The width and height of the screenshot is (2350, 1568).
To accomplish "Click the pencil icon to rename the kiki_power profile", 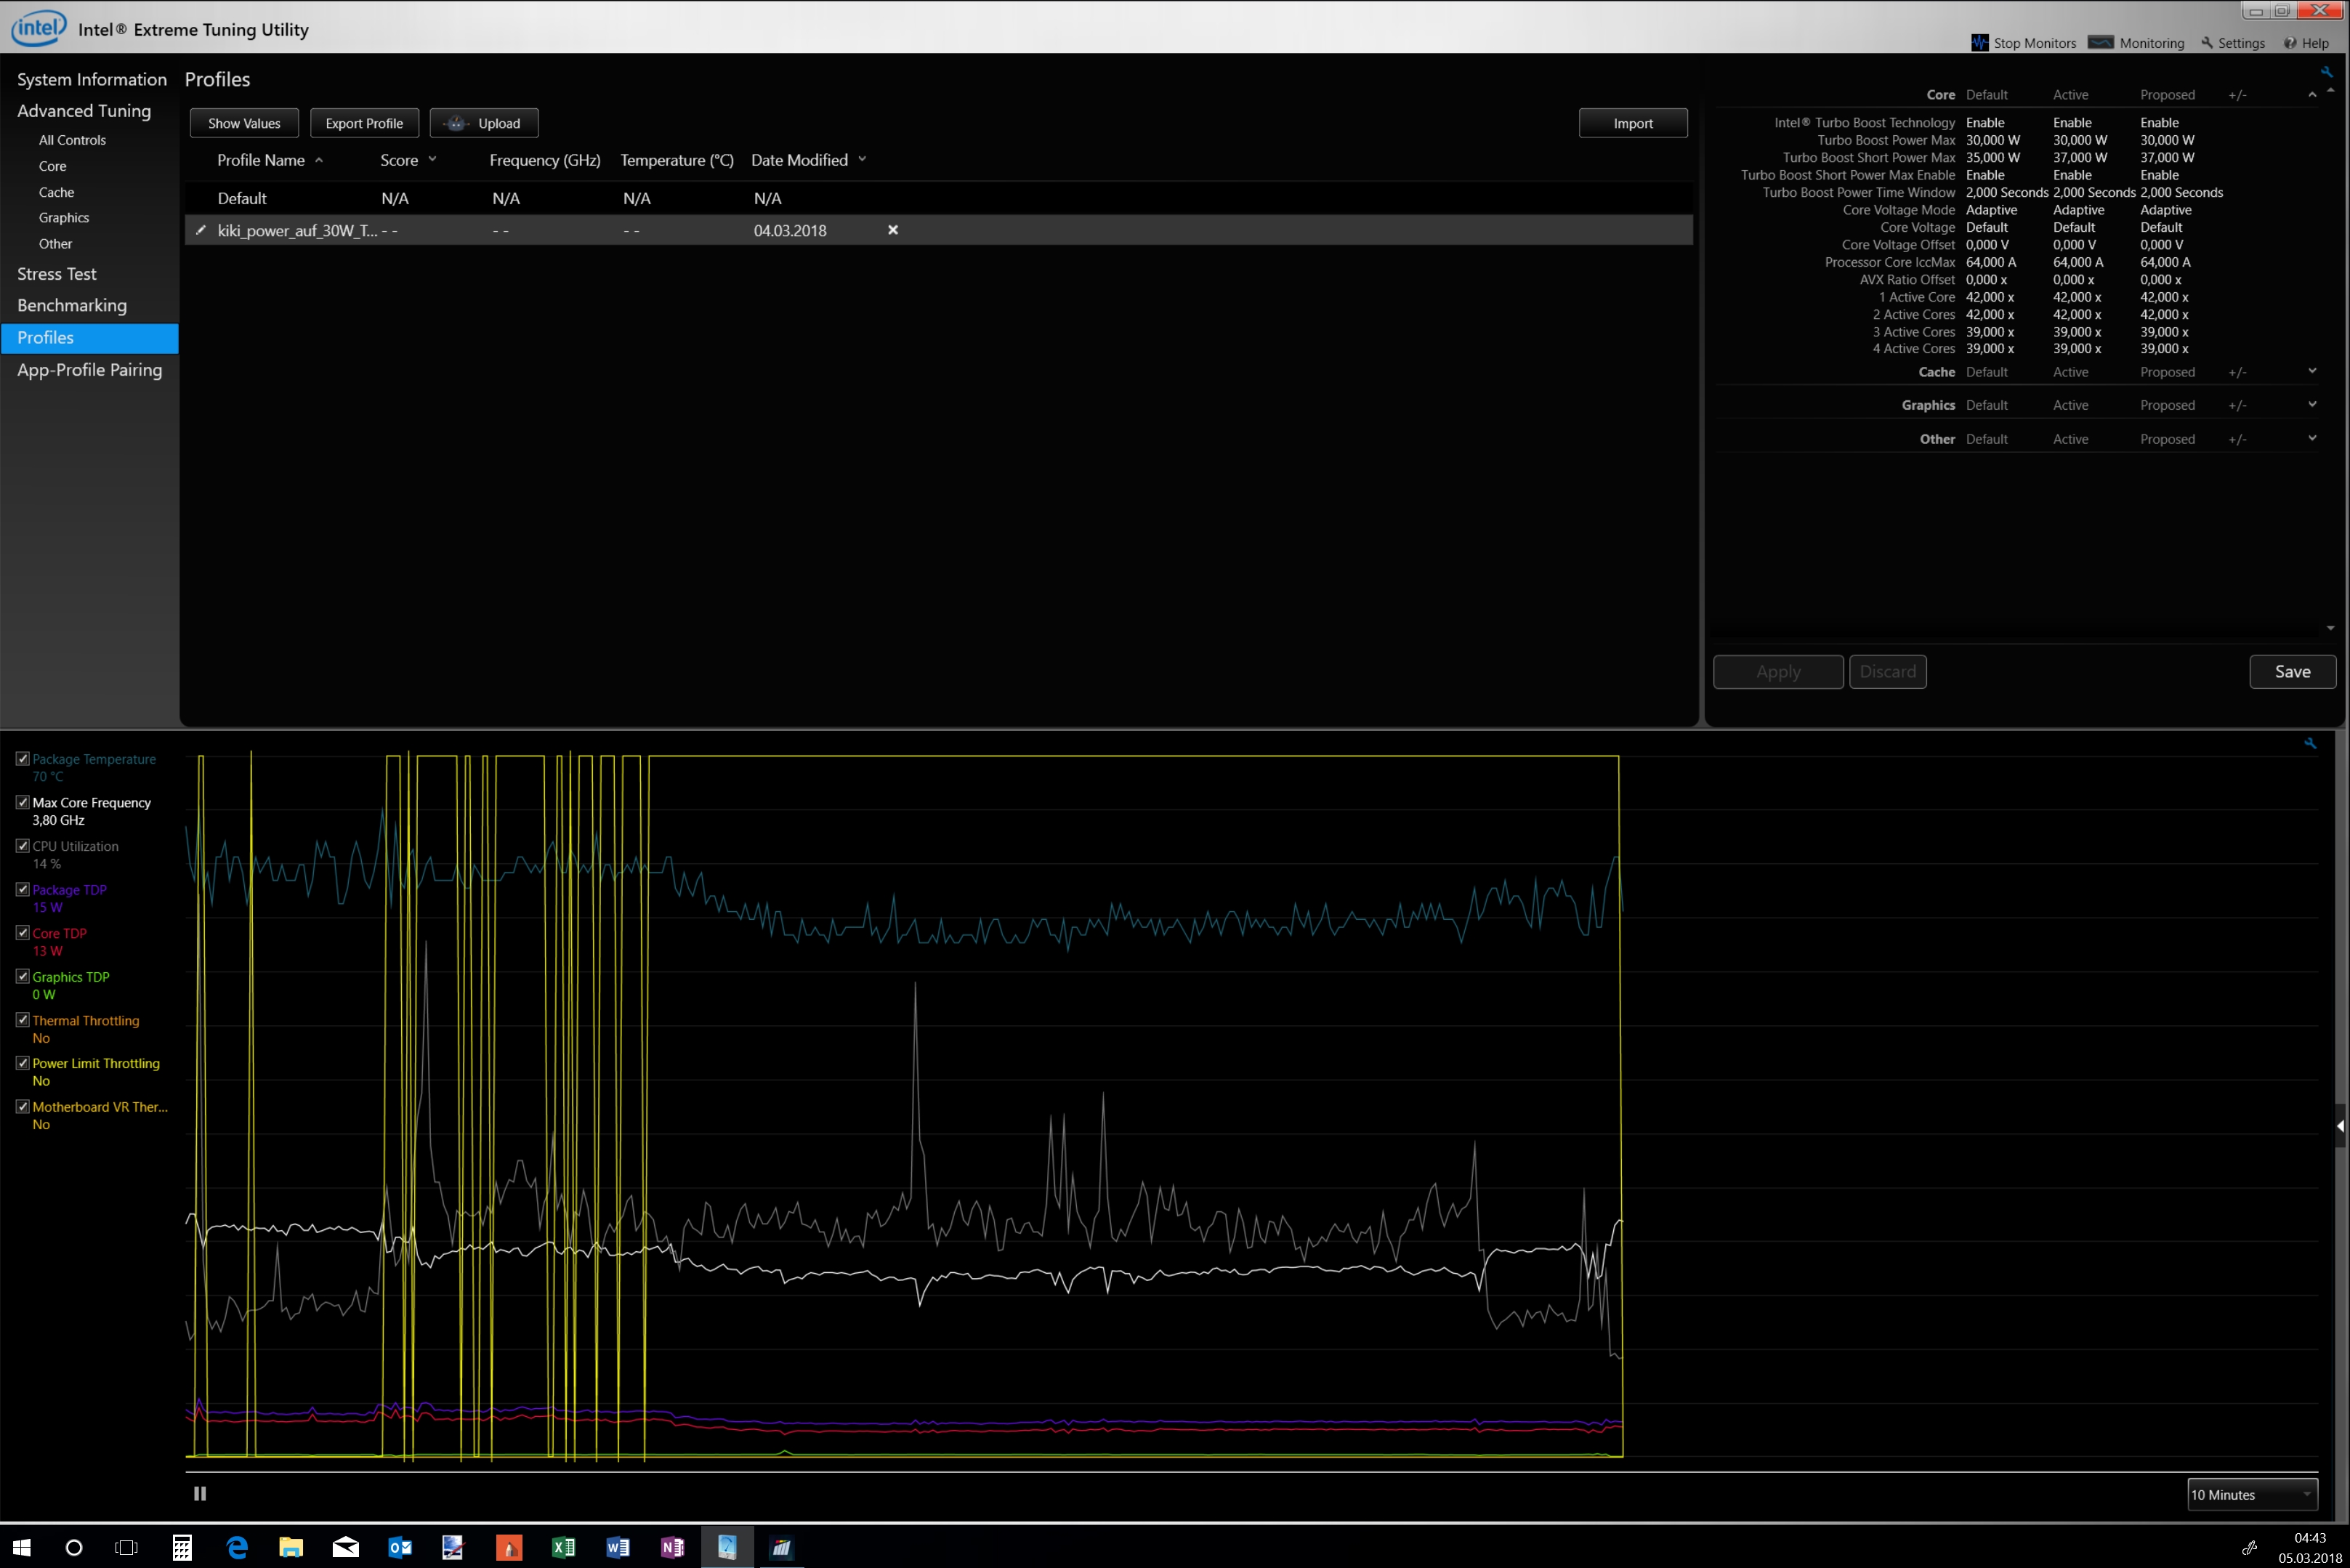I will [200, 230].
